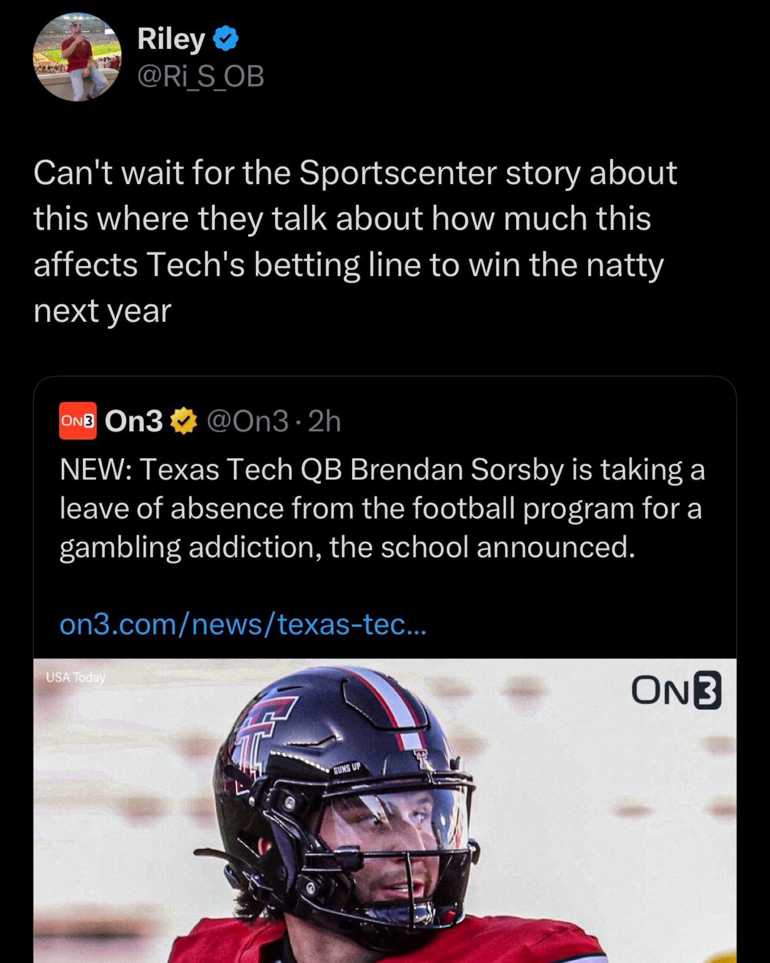Click the blue verified badge beside Riley
770x963 pixels.
tap(225, 39)
